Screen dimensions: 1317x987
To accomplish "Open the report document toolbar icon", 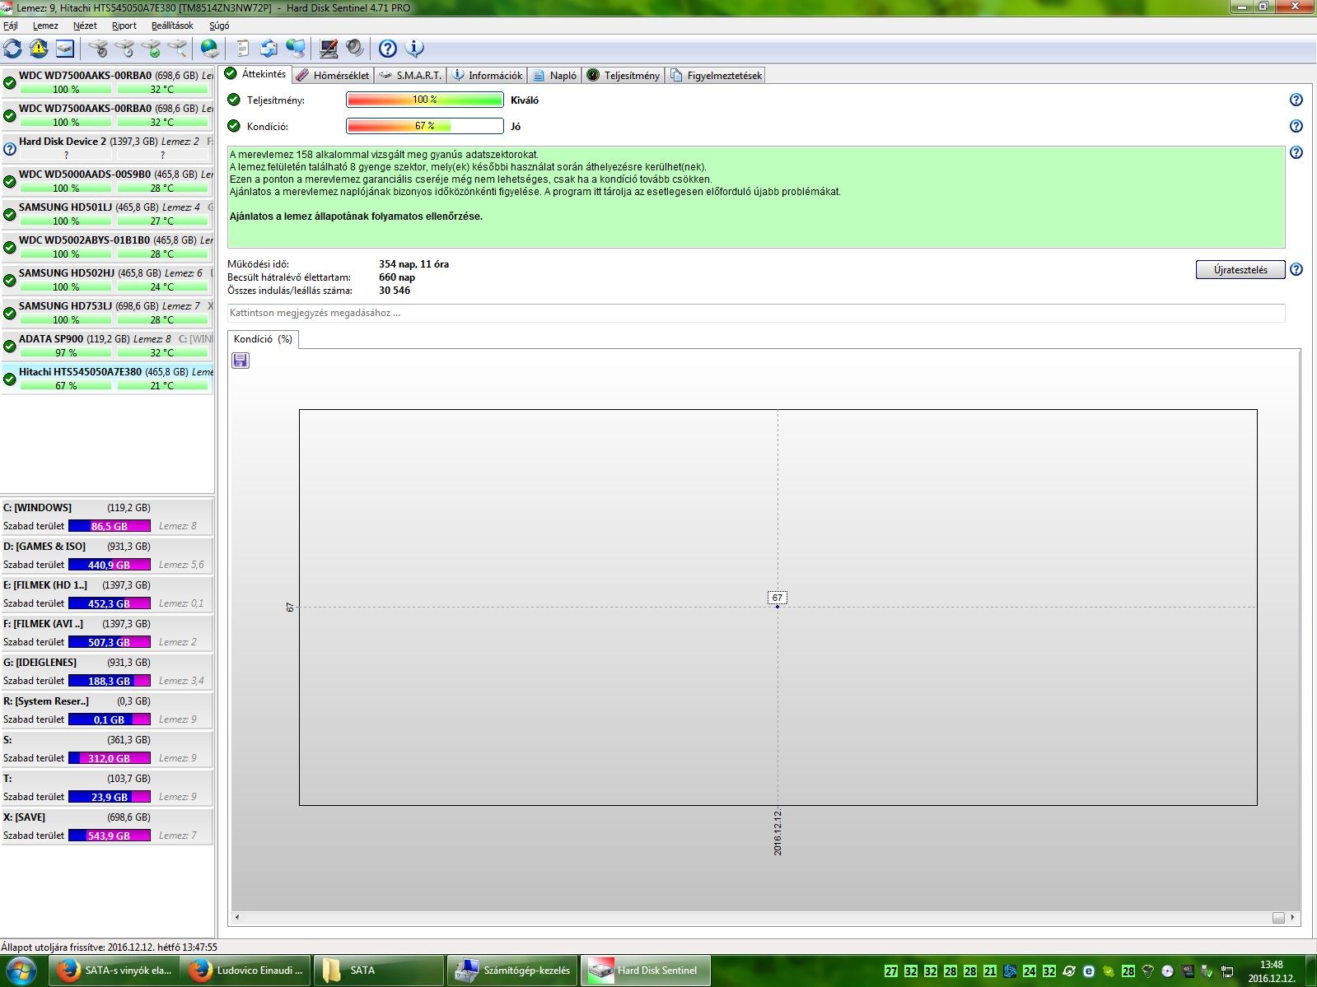I will tap(242, 49).
